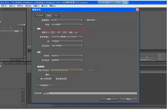Screen dimensions: 167x110
Task: Switch to the 轨道 tab
Action: coord(56,16)
